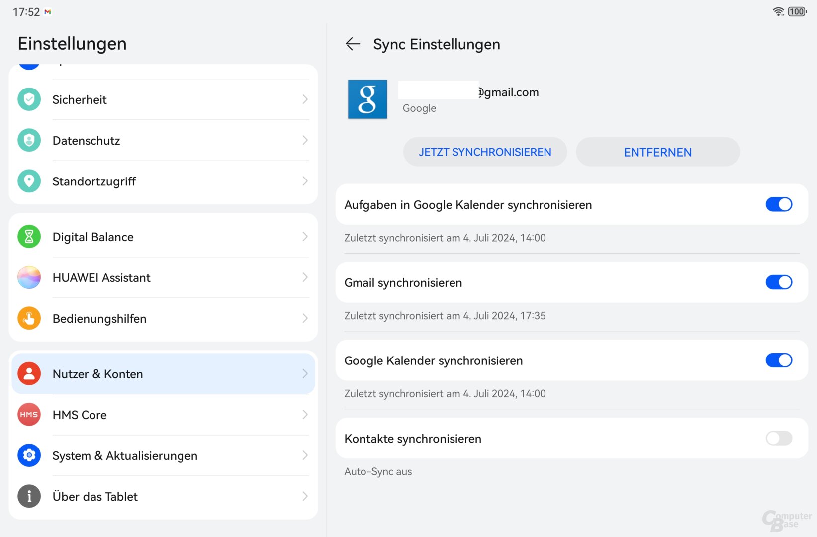Tap the Aufgaben in Google Kalender synchronisieren label
This screenshot has height=537, width=817.
(468, 205)
